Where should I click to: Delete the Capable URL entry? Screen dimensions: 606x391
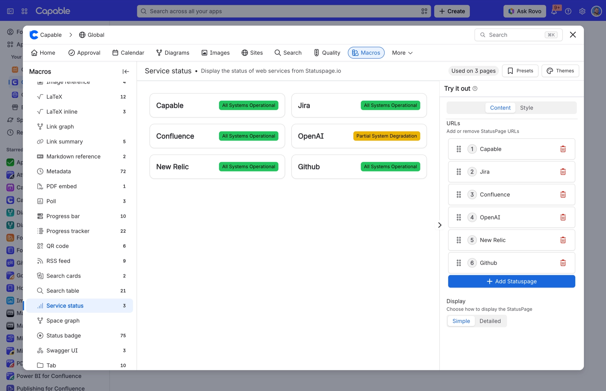[x=563, y=149]
